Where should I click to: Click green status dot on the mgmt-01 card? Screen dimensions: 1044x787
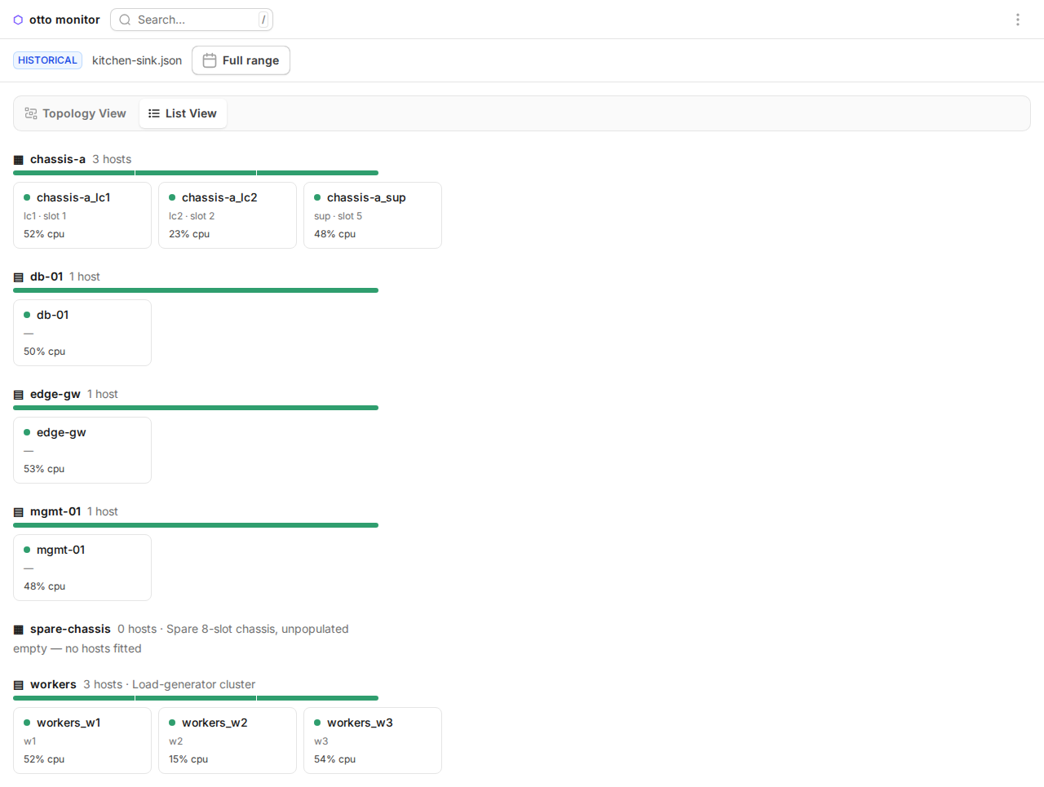click(x=27, y=550)
